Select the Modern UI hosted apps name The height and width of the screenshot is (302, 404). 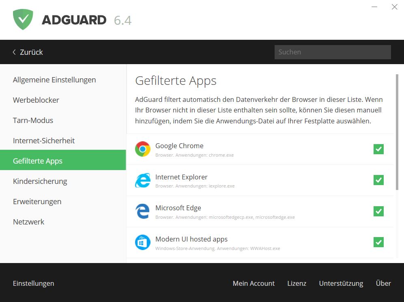pos(191,239)
